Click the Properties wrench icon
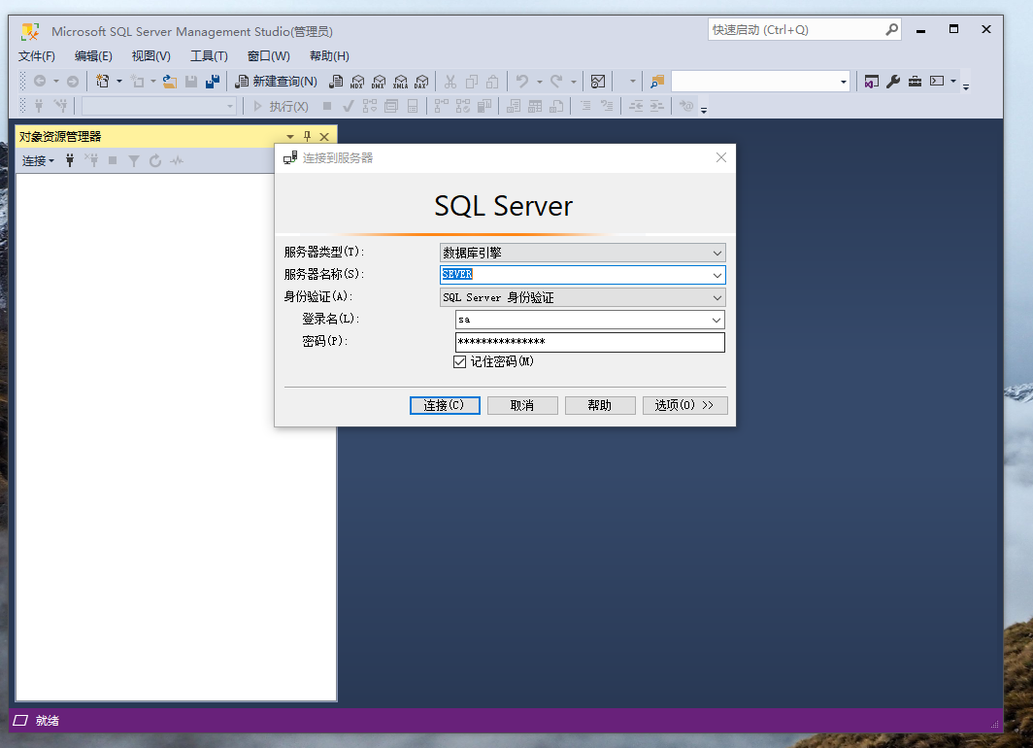The height and width of the screenshot is (748, 1033). 892,81
